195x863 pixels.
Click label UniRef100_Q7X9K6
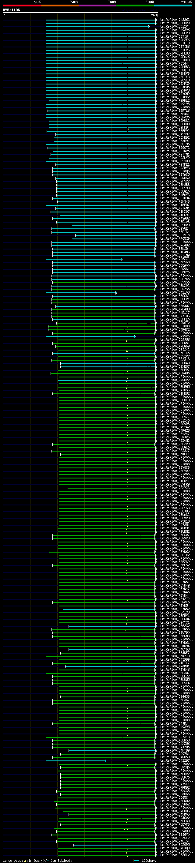175,336
